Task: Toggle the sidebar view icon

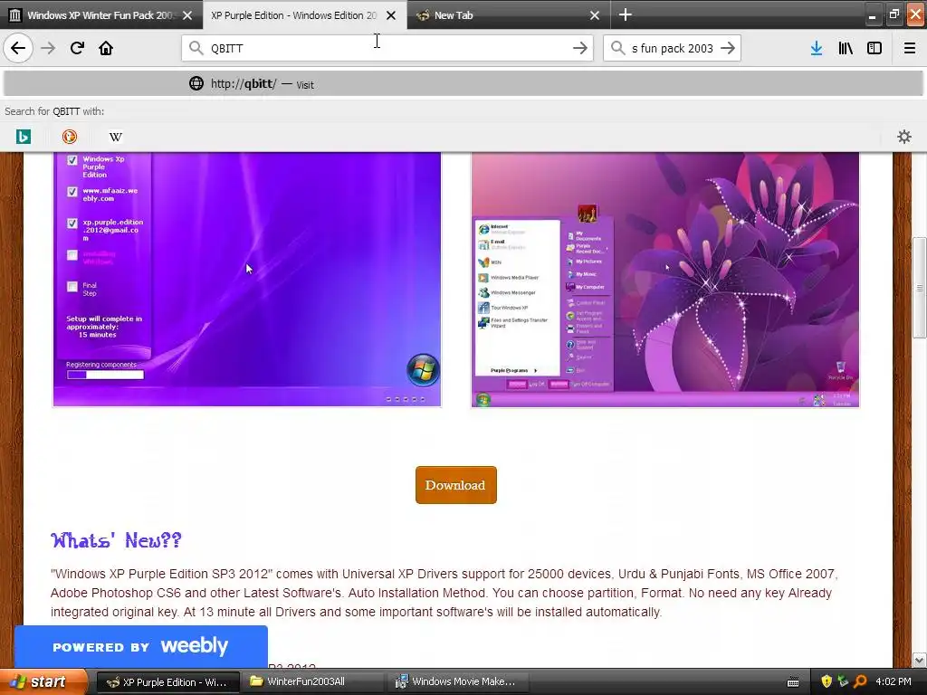Action: point(874,48)
